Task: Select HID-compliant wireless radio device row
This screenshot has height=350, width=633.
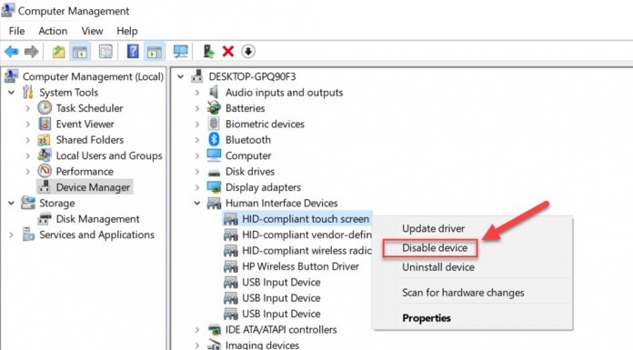Action: click(306, 250)
